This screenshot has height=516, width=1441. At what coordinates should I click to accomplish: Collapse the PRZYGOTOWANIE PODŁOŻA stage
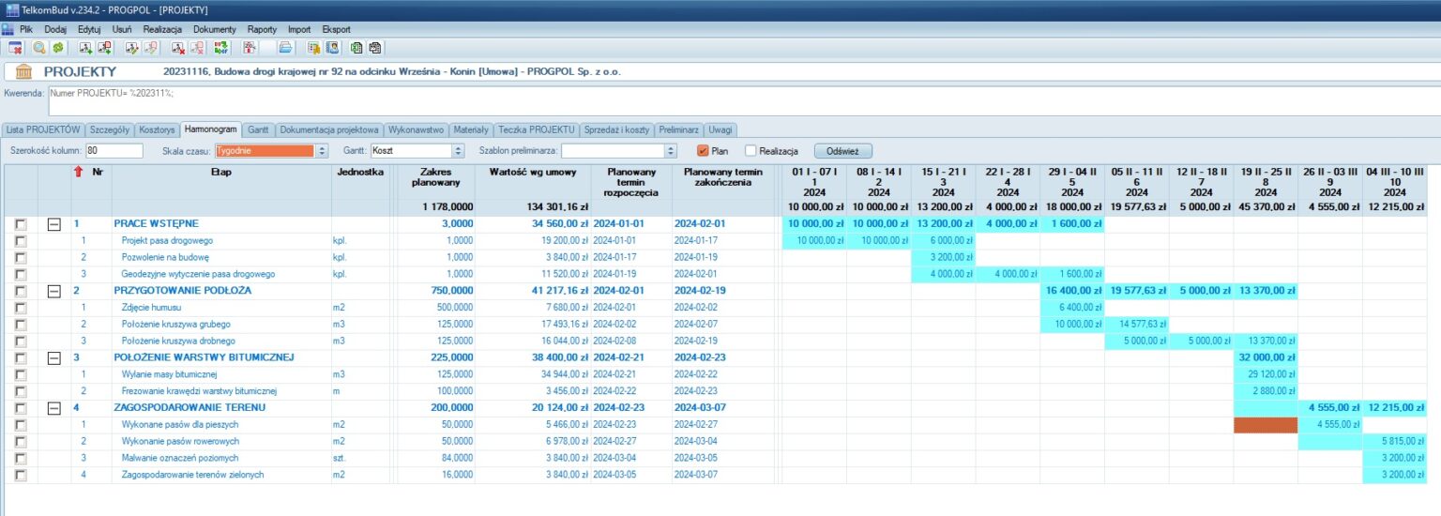(x=54, y=291)
